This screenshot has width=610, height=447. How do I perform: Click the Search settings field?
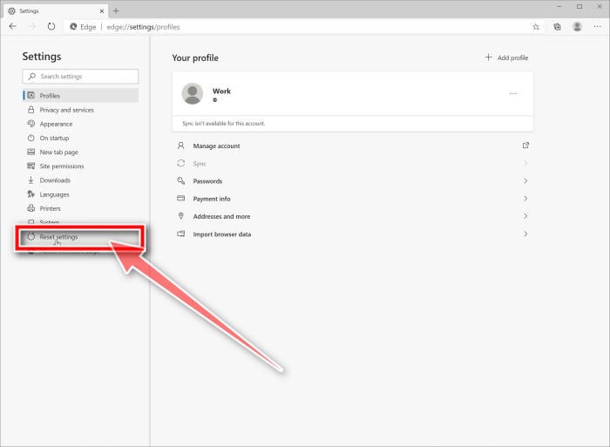point(80,77)
